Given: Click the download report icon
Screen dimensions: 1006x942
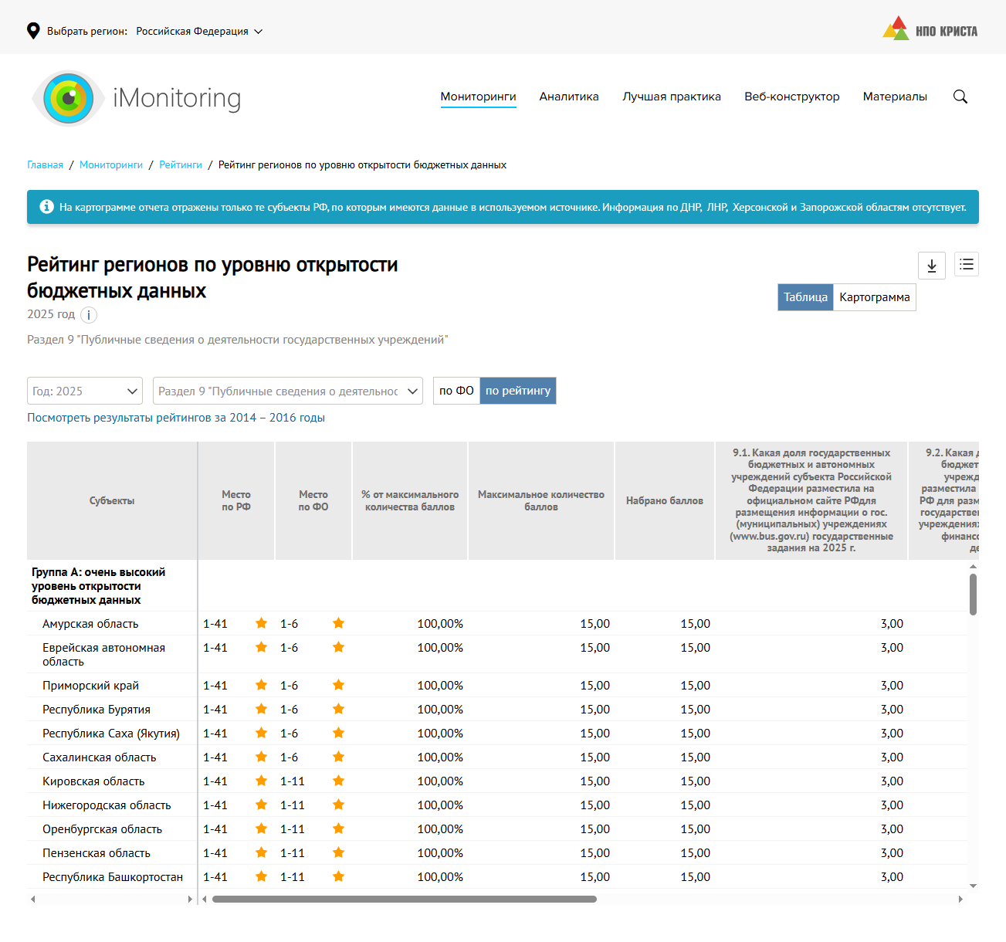Looking at the screenshot, I should coord(931,266).
